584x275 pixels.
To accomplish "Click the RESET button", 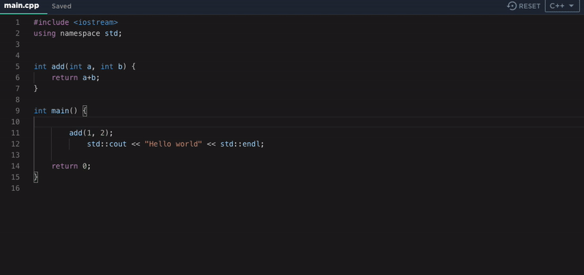I will point(523,6).
